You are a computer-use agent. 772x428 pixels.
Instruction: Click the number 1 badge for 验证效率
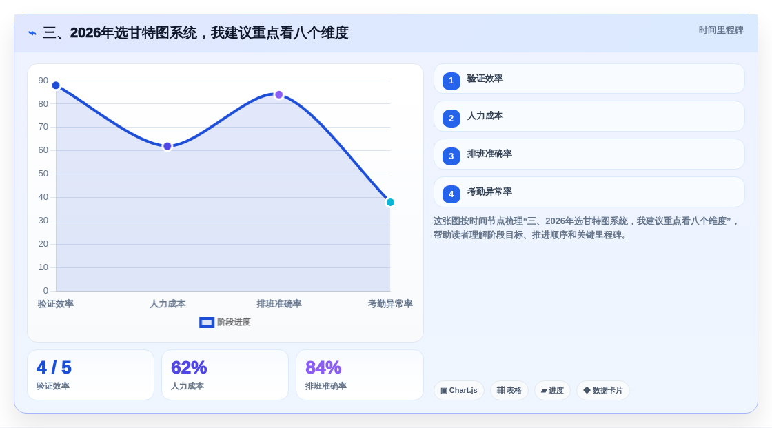click(x=451, y=81)
